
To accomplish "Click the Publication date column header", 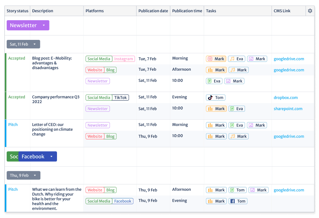I will 153,11.
